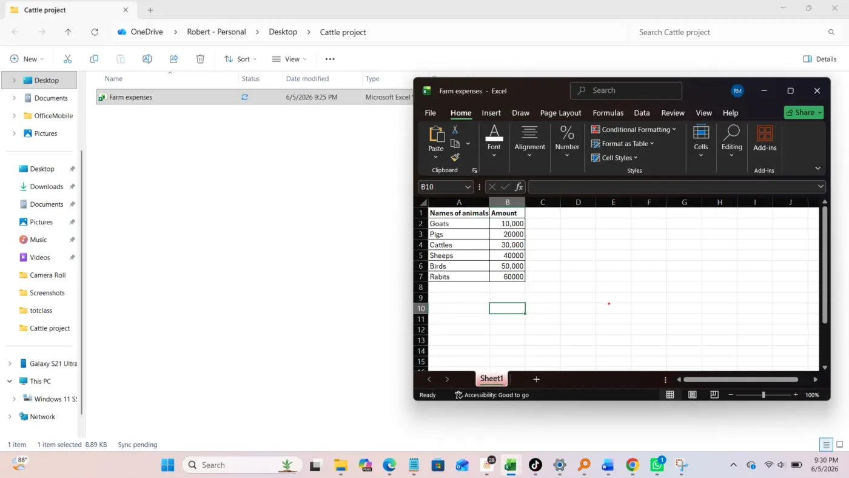Click the Cut scissors in File Explorer toolbar

pyautogui.click(x=67, y=59)
